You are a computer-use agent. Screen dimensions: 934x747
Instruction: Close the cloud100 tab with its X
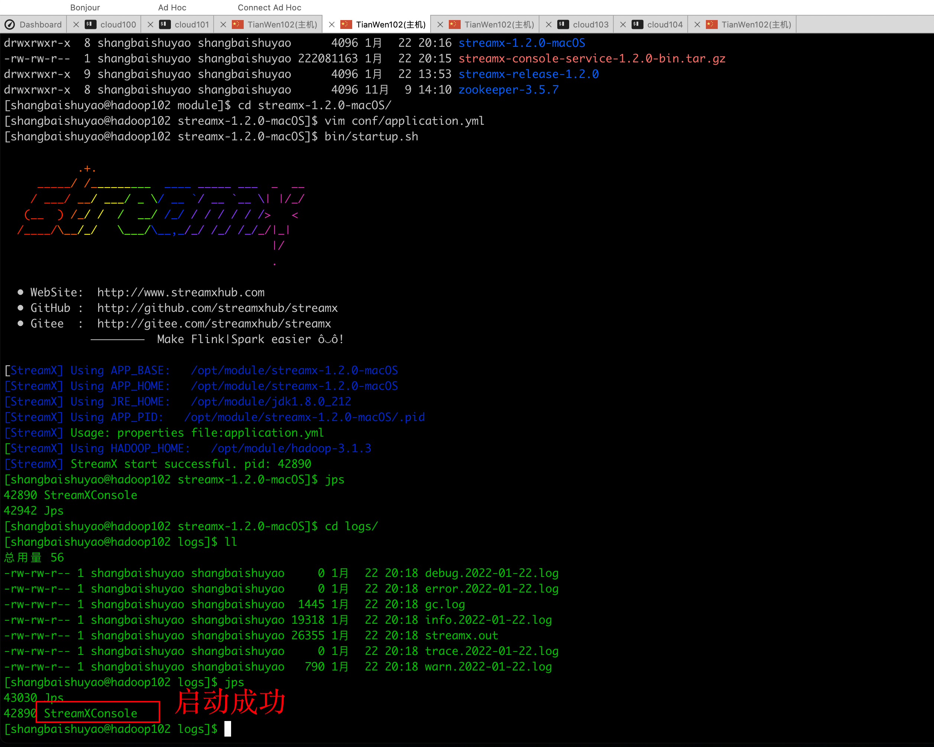tap(76, 25)
